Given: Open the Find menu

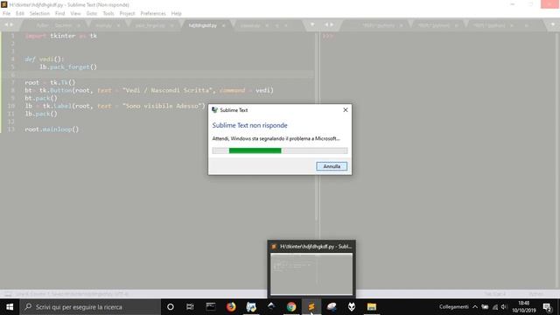Looking at the screenshot, I should coord(59,14).
